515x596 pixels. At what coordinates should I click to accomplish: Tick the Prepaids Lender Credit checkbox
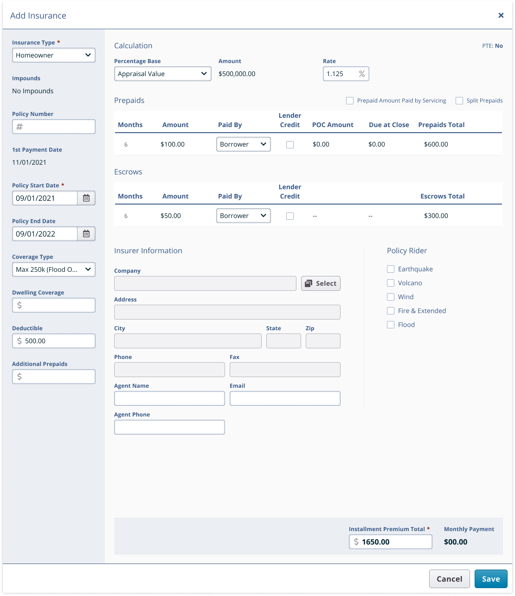click(x=290, y=145)
